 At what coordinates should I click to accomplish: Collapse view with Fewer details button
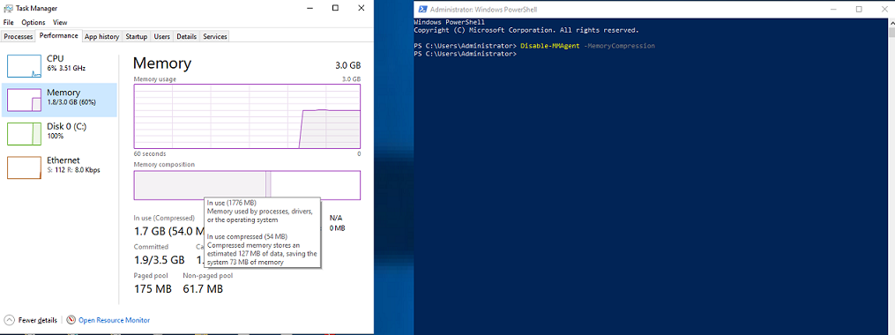31,320
